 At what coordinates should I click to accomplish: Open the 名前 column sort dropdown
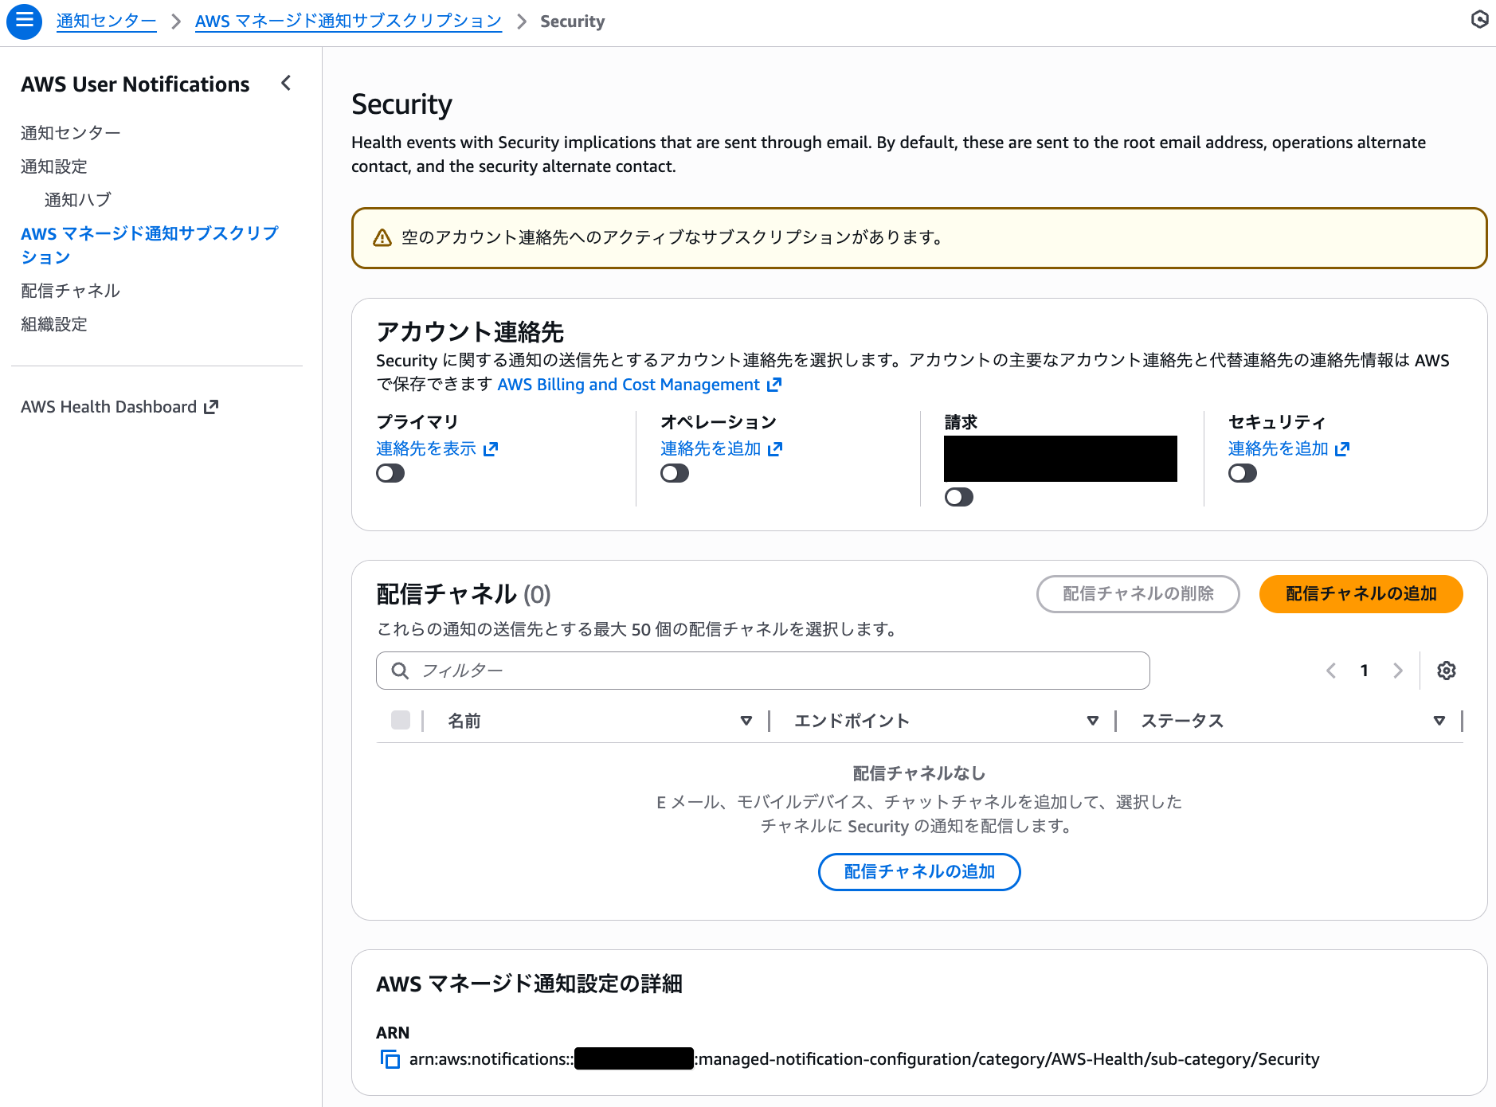(x=746, y=721)
